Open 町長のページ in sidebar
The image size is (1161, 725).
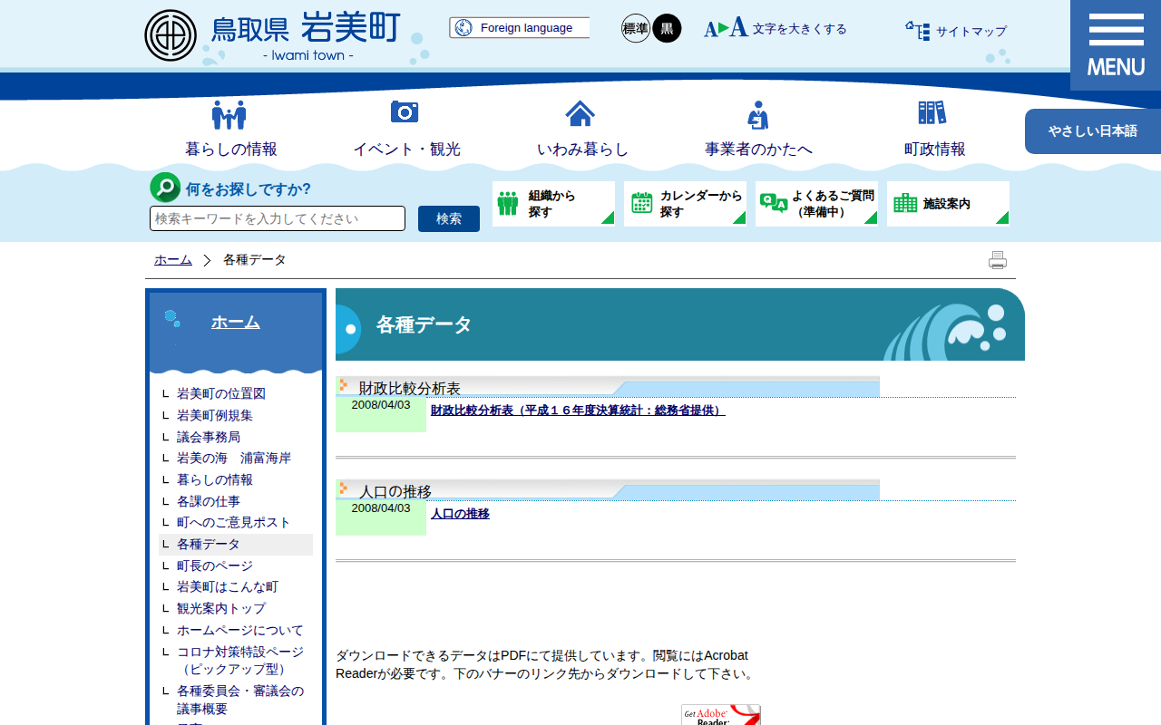click(x=215, y=565)
